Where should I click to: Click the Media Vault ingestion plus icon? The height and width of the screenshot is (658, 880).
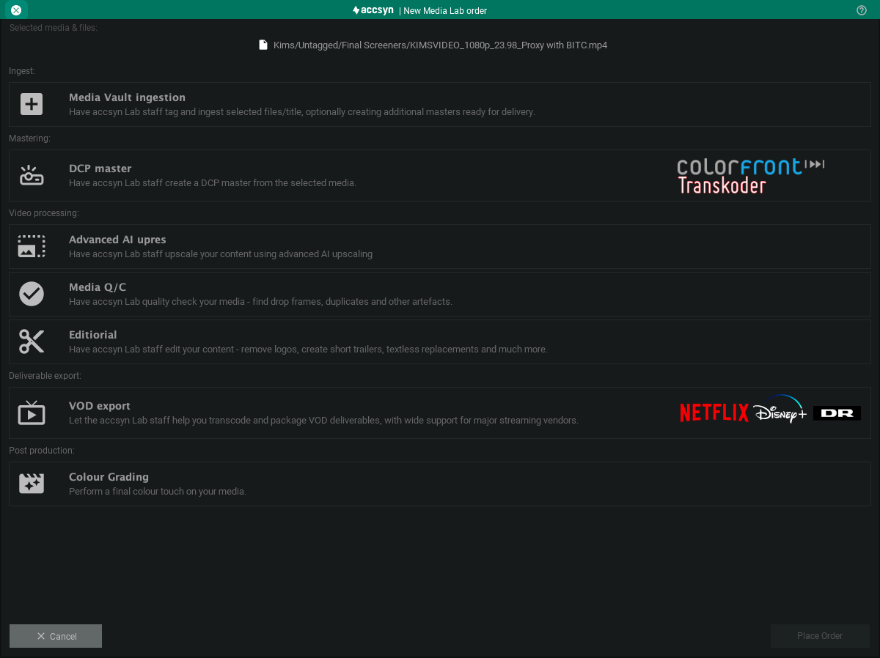[x=32, y=104]
